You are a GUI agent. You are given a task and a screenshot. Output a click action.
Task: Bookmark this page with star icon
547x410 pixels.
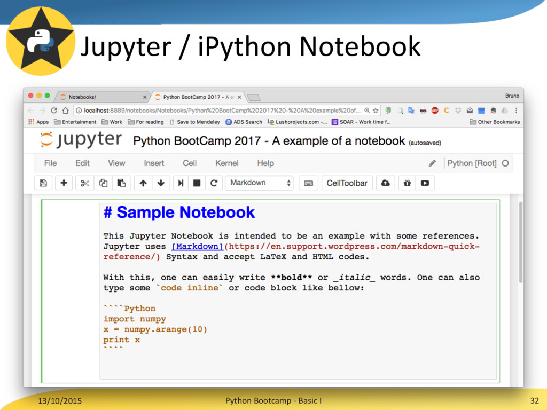pos(376,111)
